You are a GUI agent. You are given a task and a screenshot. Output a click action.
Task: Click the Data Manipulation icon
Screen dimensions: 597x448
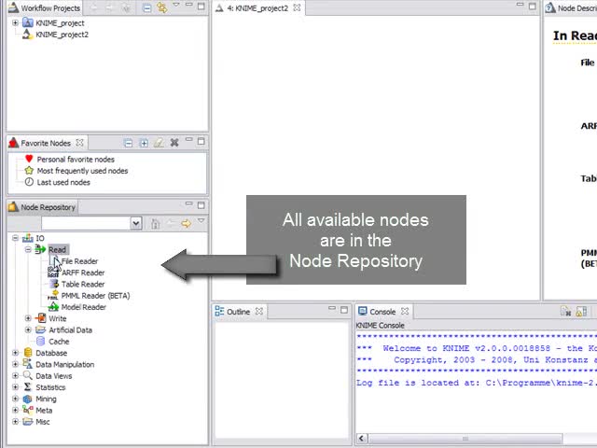[x=27, y=364]
